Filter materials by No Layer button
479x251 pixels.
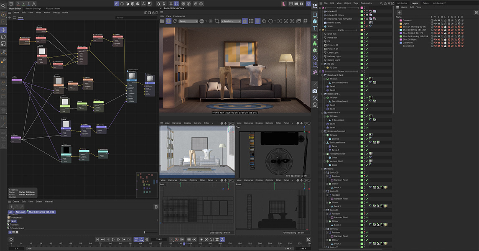coord(21,212)
